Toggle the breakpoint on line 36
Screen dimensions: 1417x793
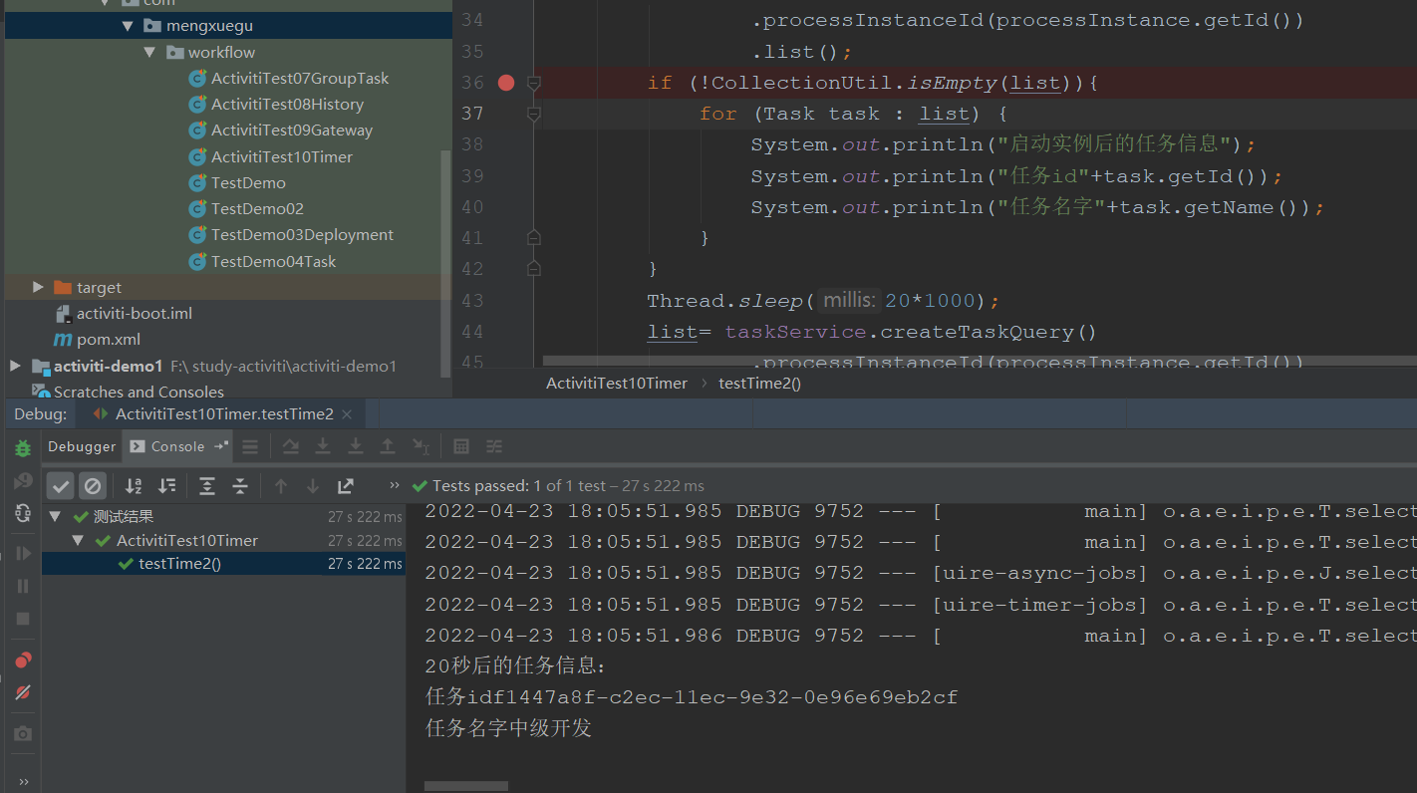pyautogui.click(x=506, y=83)
